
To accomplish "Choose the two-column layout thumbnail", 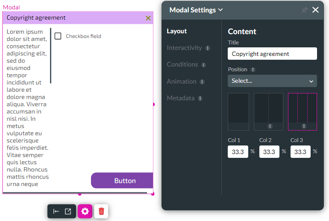I will (268, 111).
